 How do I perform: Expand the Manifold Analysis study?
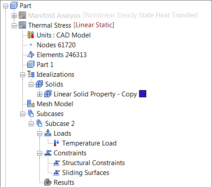pos(14,16)
